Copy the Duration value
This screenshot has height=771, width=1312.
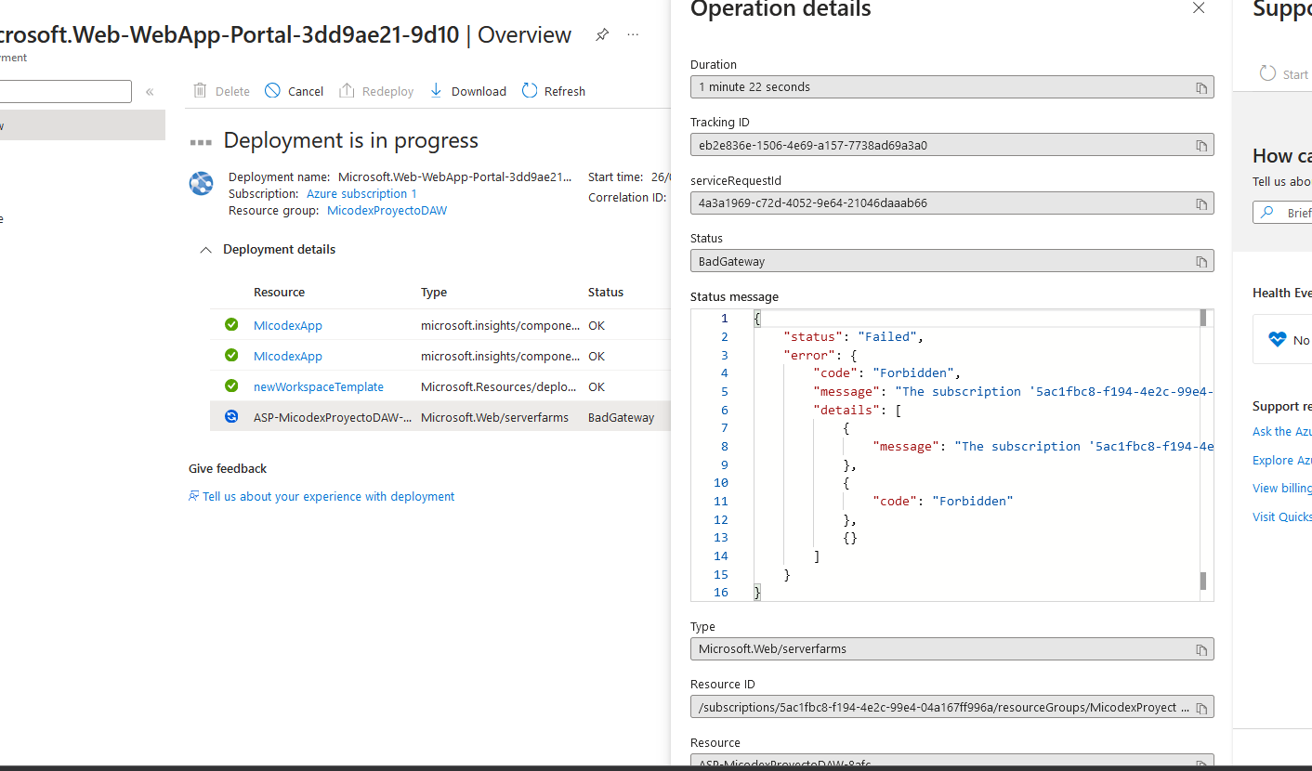(x=1201, y=87)
